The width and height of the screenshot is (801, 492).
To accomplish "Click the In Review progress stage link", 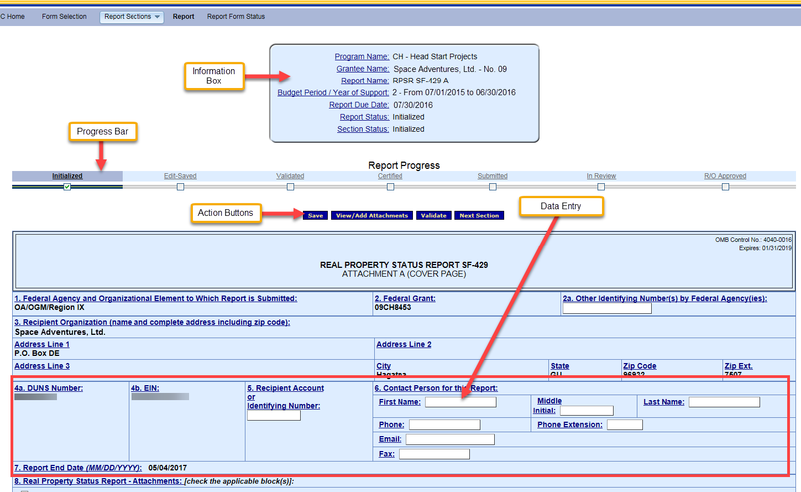I will (x=601, y=176).
